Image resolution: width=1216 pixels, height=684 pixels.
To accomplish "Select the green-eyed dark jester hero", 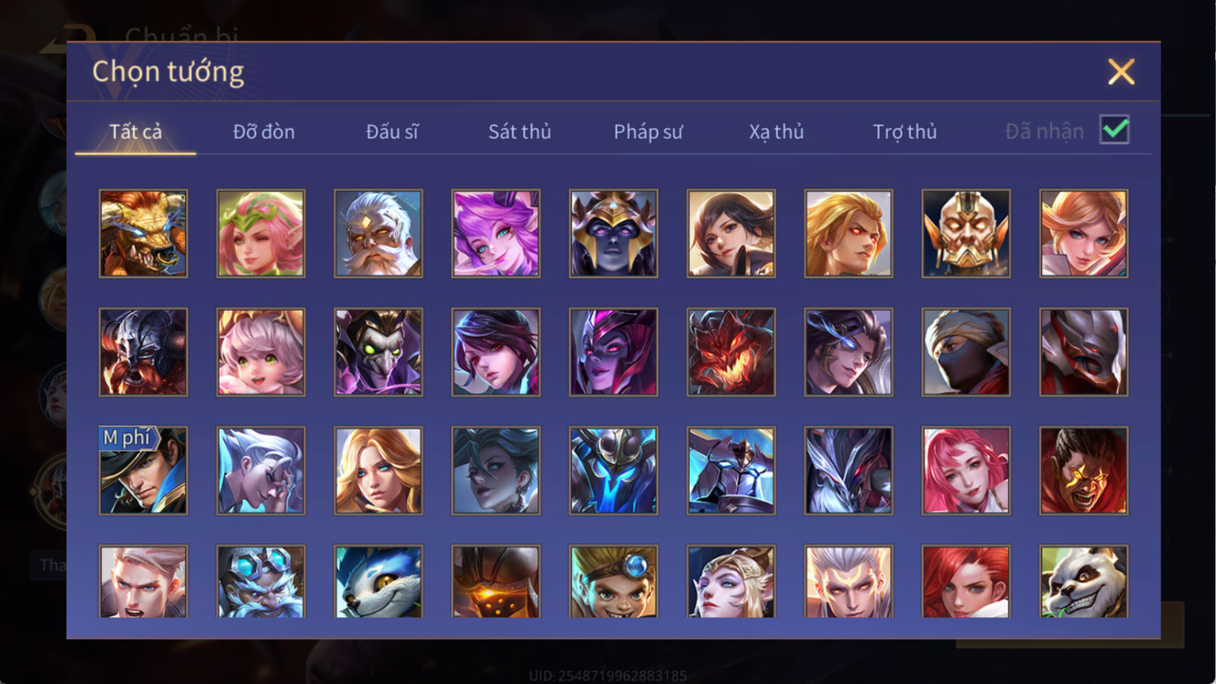I will (x=378, y=352).
